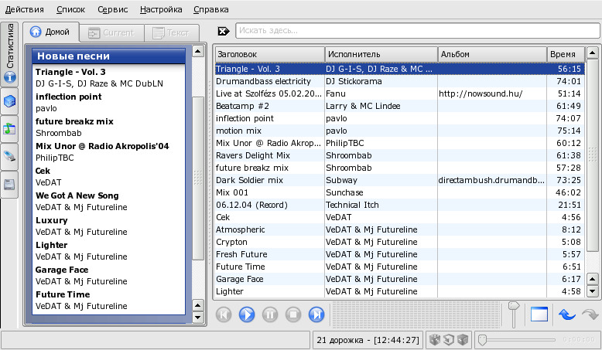Open Triangle - Vol. 3 in Новые песни

(x=70, y=72)
